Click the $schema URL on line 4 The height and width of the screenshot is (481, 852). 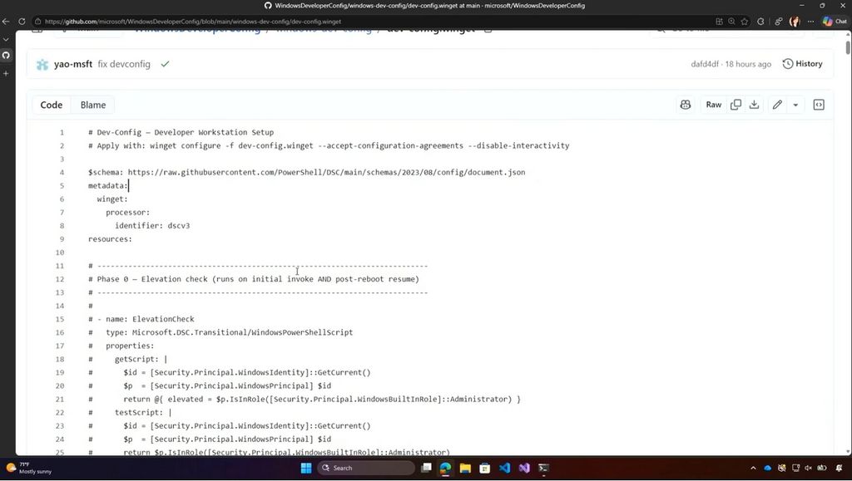tap(326, 173)
